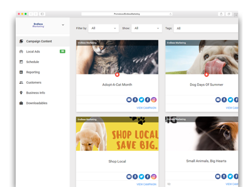Click the Campaign Content sidebar icon
This screenshot has height=187, width=251.
tap(21, 41)
